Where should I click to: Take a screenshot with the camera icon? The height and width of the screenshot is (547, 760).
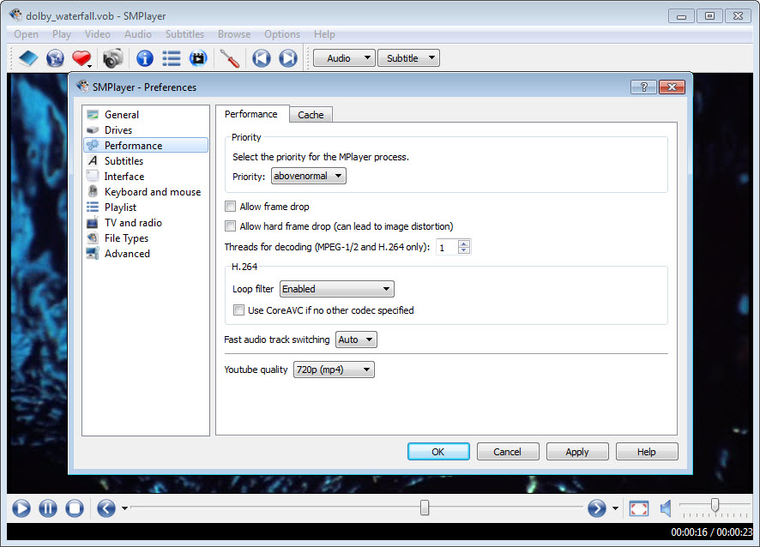tap(112, 58)
